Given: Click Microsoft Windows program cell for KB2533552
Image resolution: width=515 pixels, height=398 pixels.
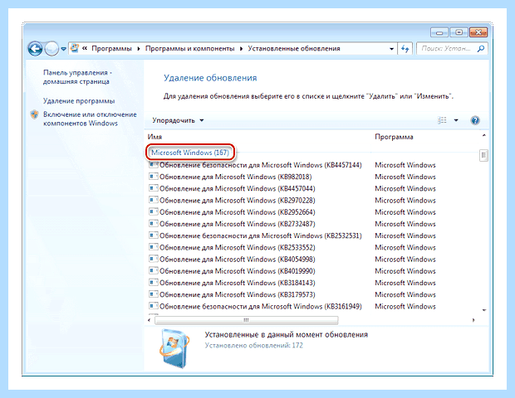Looking at the screenshot, I should [405, 248].
